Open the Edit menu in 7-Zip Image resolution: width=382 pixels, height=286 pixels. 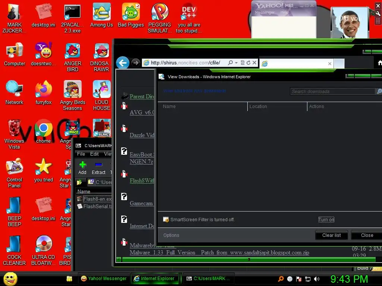click(x=94, y=154)
